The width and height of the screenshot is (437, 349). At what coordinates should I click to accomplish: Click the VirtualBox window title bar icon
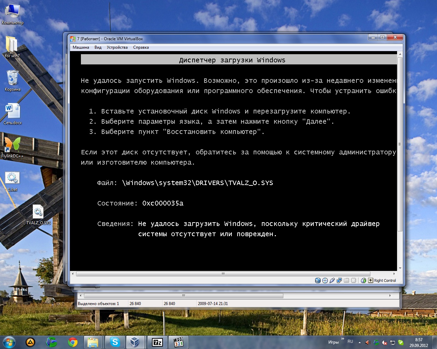(x=73, y=39)
